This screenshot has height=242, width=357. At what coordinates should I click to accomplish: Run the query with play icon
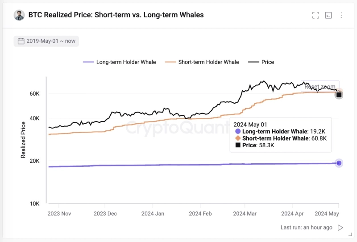340,227
